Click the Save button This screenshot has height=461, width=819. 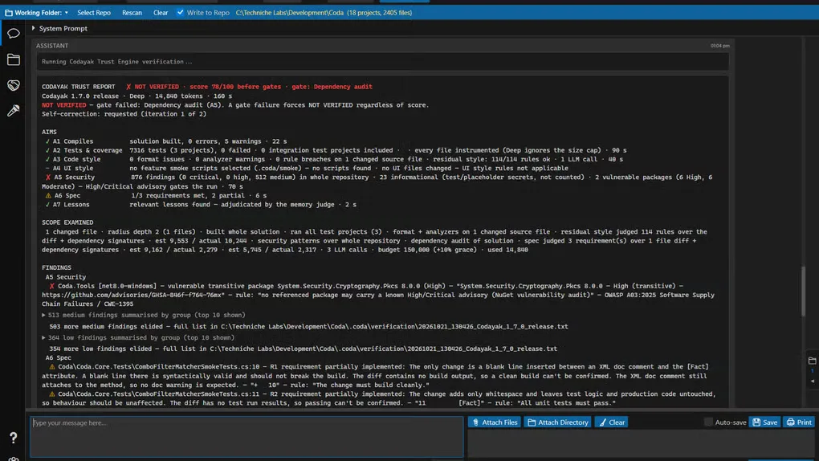764,422
